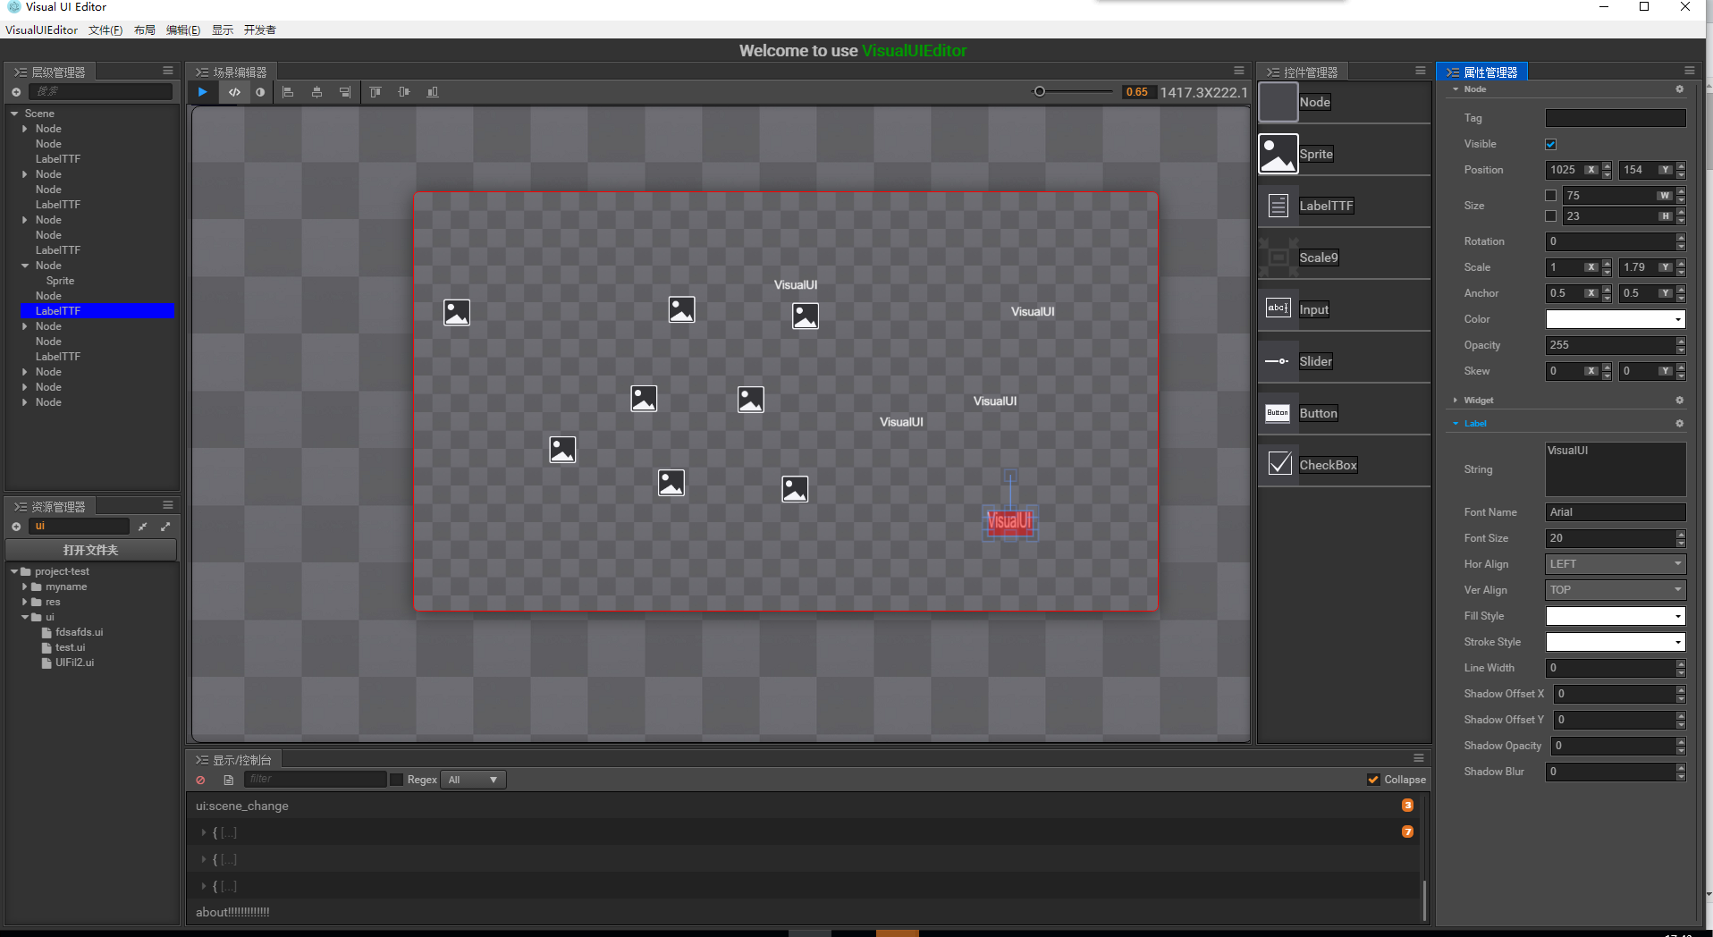The height and width of the screenshot is (937, 1713).
Task: Expand the Widget property section
Action: pos(1456,401)
